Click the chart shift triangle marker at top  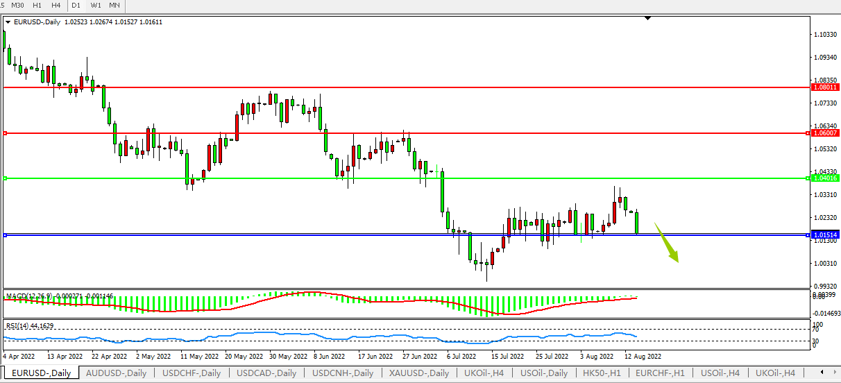click(x=647, y=19)
